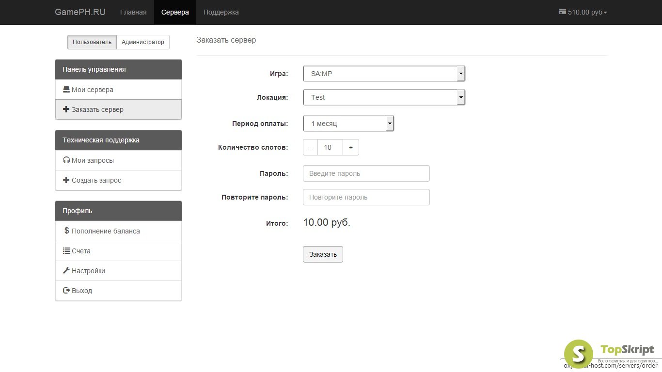This screenshot has height=372, width=662.
Task: Go to the Главная nav tab
Action: 133,12
